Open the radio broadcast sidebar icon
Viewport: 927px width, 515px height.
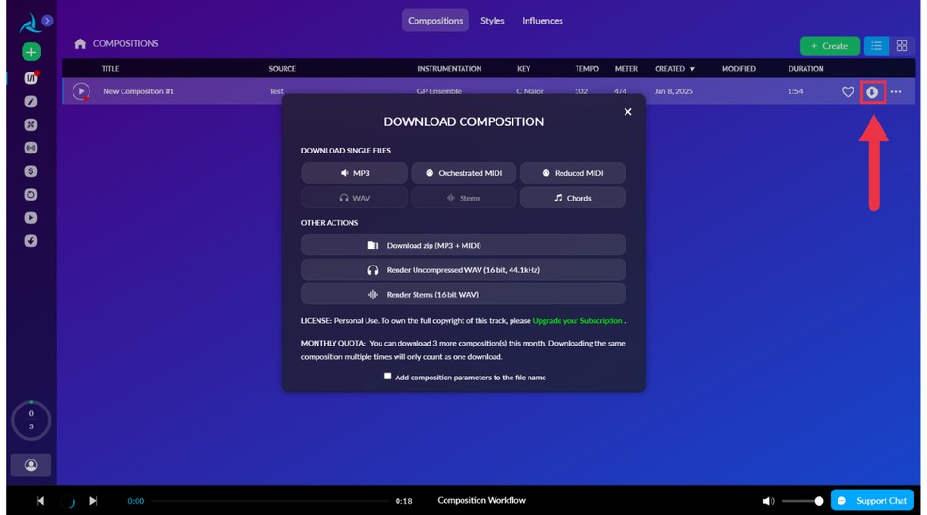point(31,148)
